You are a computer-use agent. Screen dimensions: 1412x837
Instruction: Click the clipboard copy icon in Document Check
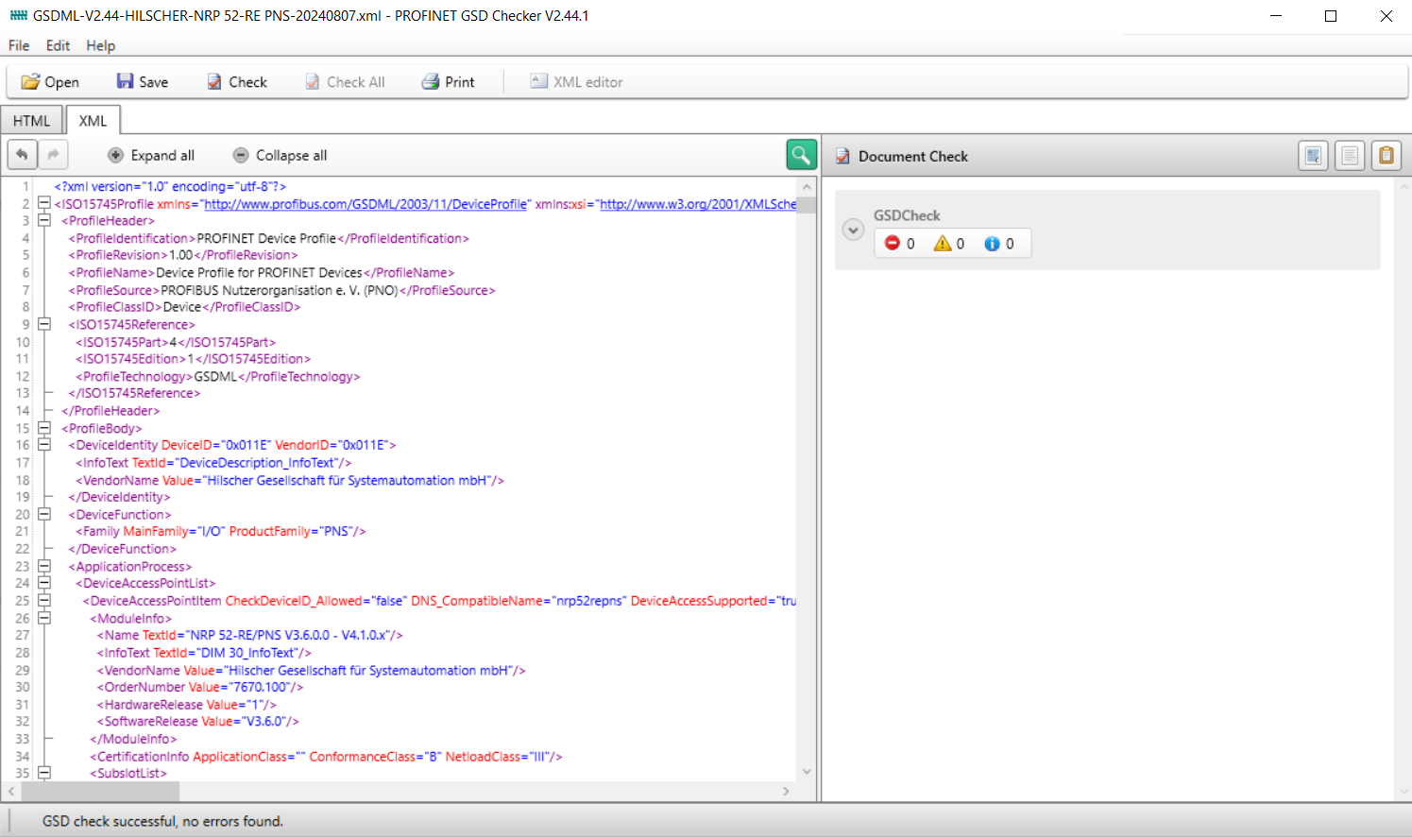tap(1386, 156)
